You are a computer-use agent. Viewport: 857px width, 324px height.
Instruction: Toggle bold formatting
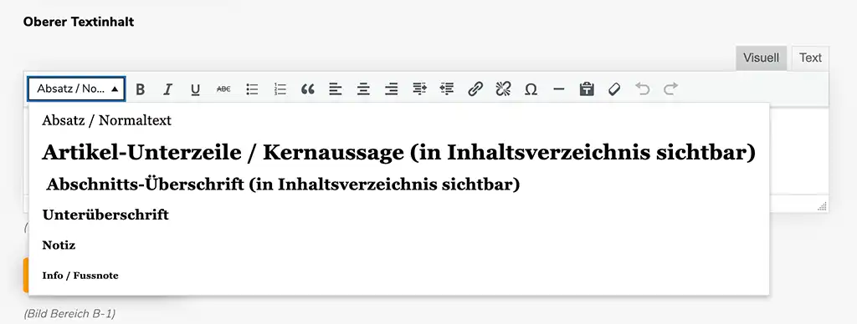pos(141,89)
